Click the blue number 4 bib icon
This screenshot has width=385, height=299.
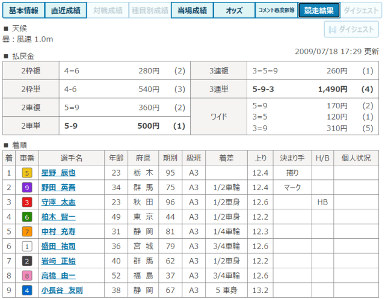(x=27, y=291)
